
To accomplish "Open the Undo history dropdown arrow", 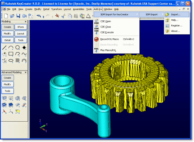I will [x=43, y=17].
